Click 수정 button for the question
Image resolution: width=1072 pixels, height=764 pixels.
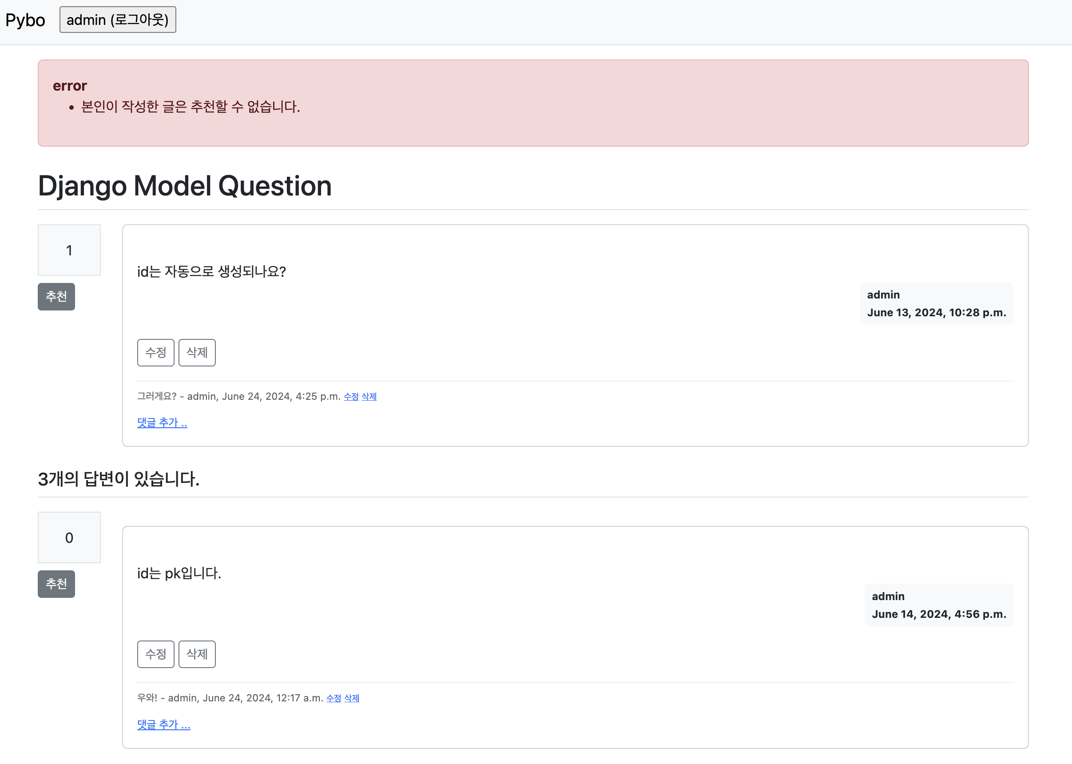(x=155, y=352)
